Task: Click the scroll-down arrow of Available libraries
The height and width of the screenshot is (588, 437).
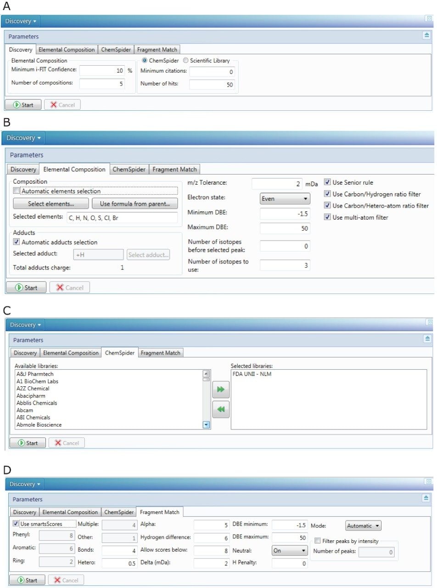Action: coord(206,425)
